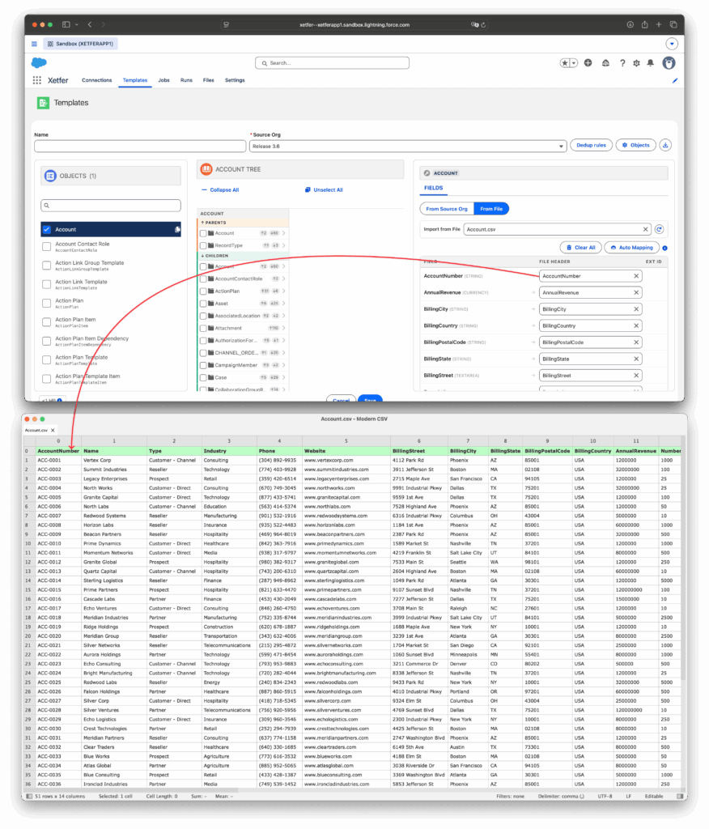Click the Auto Mapping info icon
709x829 pixels.
pyautogui.click(x=664, y=248)
